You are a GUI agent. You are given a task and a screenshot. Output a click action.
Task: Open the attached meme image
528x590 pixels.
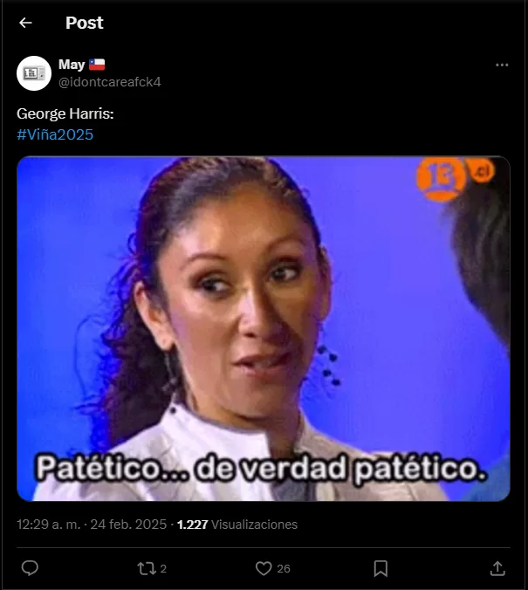(264, 328)
